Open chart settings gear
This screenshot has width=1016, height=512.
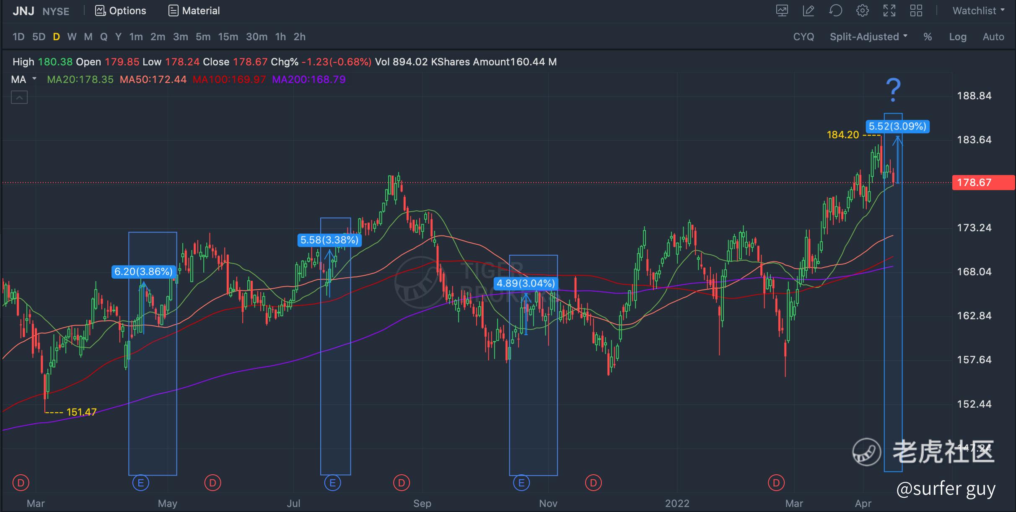point(862,11)
